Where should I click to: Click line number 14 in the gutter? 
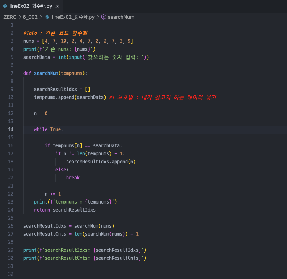pyautogui.click(x=11, y=129)
